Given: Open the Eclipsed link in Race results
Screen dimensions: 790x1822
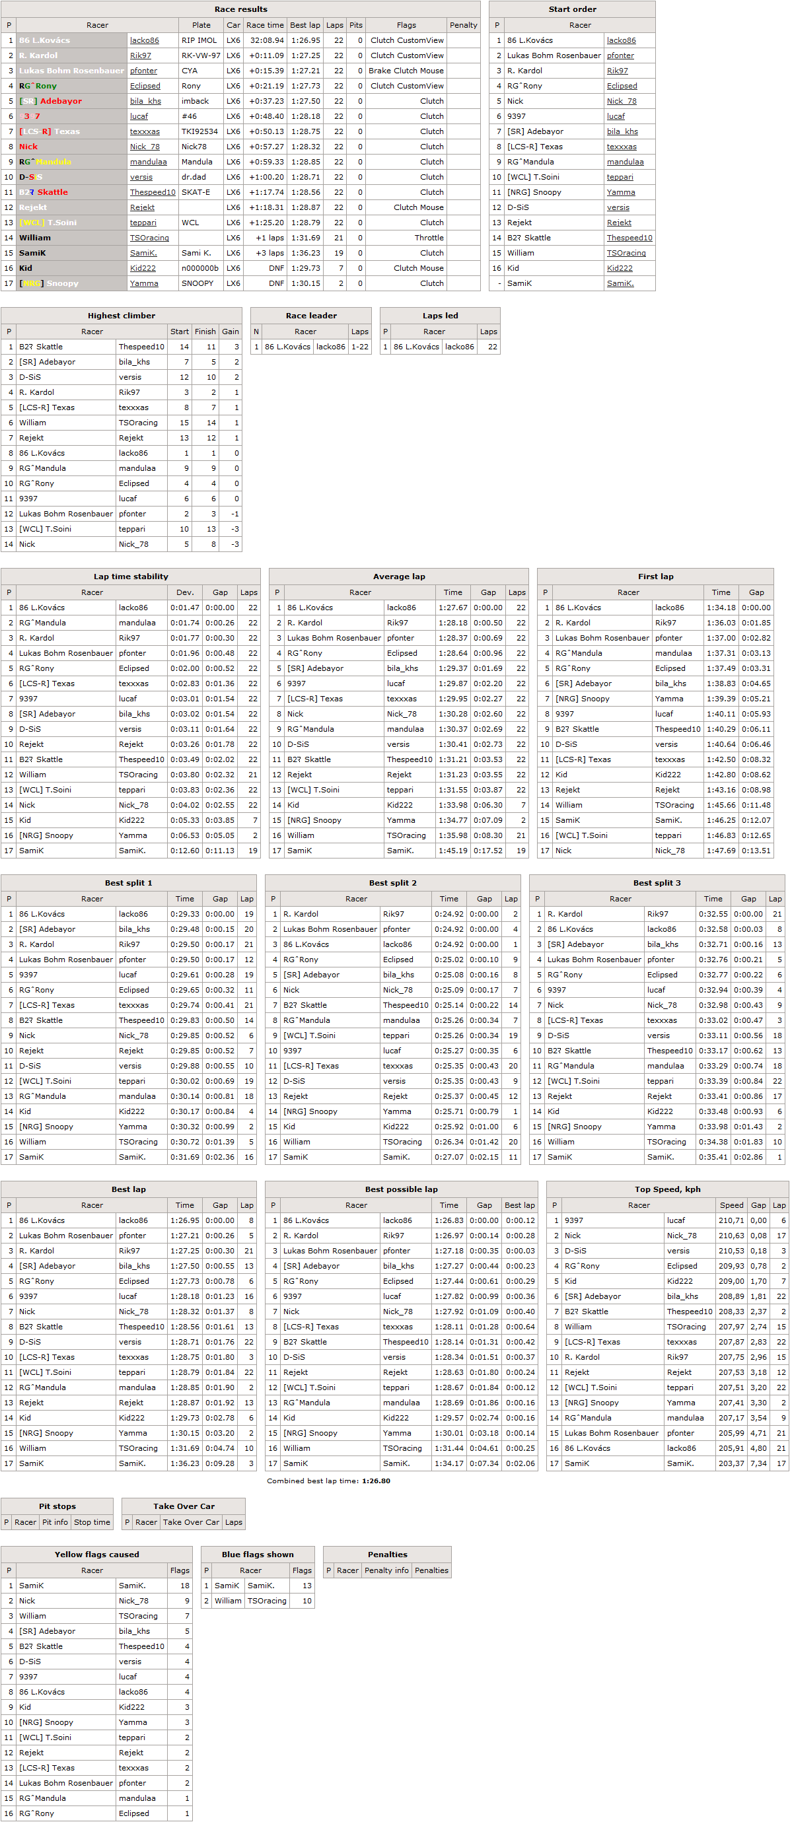Looking at the screenshot, I should click(x=145, y=87).
